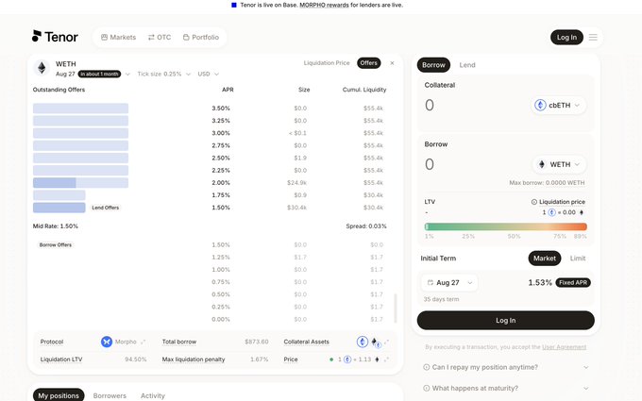Click the top-right Log In button

[566, 37]
